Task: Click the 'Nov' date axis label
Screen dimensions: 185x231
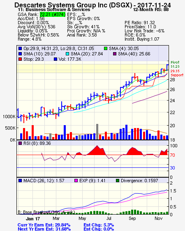Action: tap(158, 218)
